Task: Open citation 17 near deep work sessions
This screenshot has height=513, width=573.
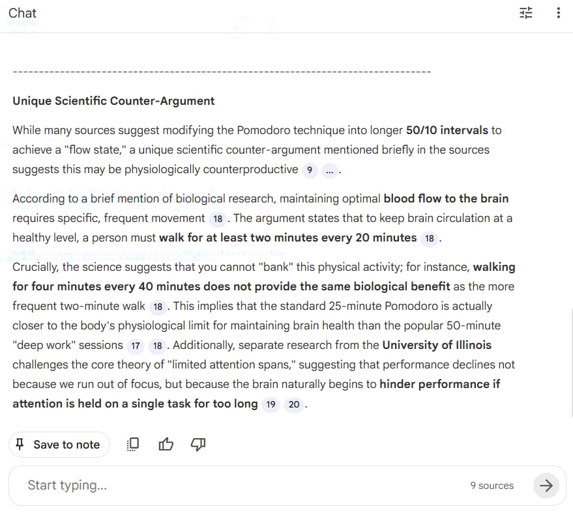Action: (136, 346)
